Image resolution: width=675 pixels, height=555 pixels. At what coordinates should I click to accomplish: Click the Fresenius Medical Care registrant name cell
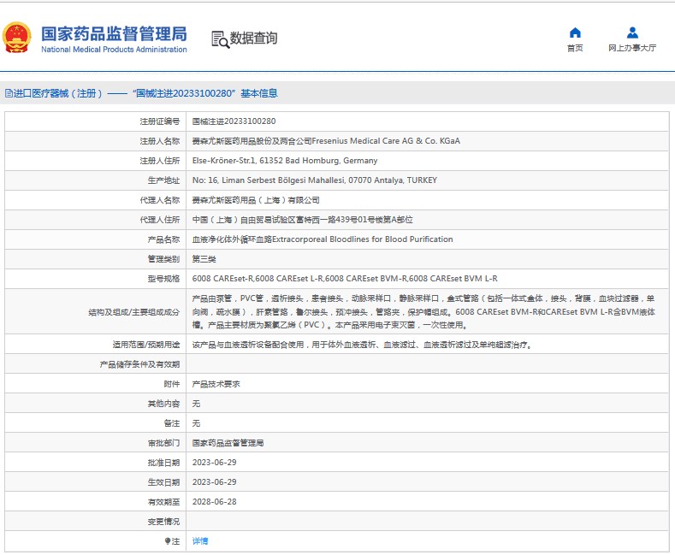pos(325,141)
